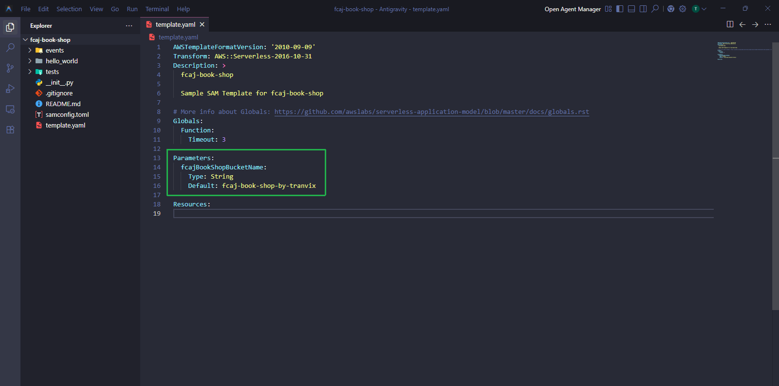This screenshot has width=779, height=386.
Task: Click 'Timeout: 3' on line 11
Action: (207, 139)
